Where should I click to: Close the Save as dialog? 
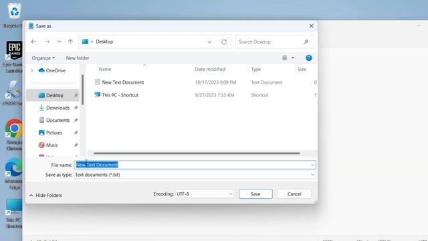[311, 26]
